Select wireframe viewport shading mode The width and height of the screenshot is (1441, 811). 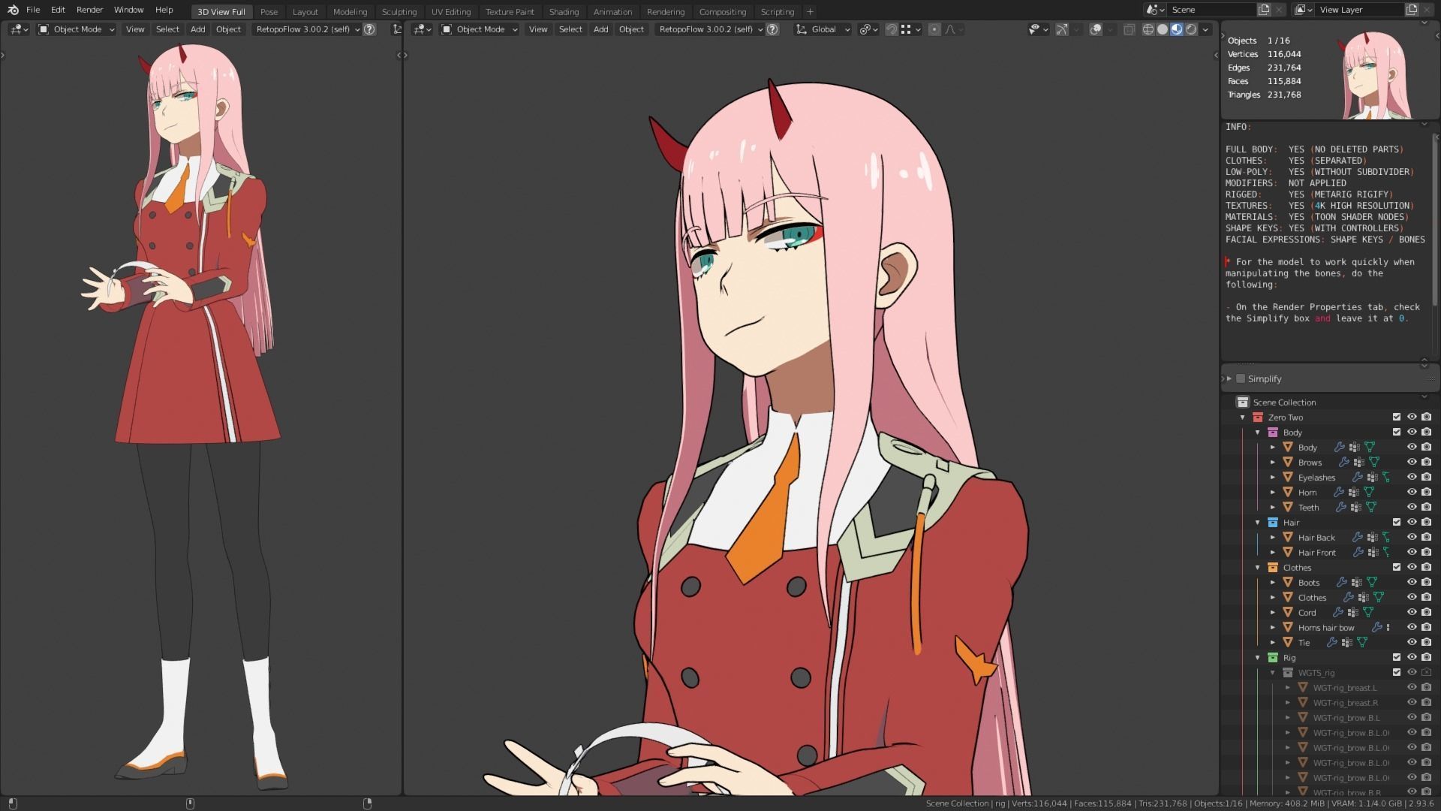(1148, 29)
